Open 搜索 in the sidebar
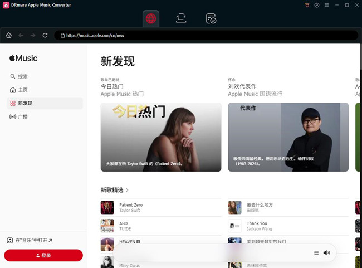The image size is (362, 268). coord(45,76)
